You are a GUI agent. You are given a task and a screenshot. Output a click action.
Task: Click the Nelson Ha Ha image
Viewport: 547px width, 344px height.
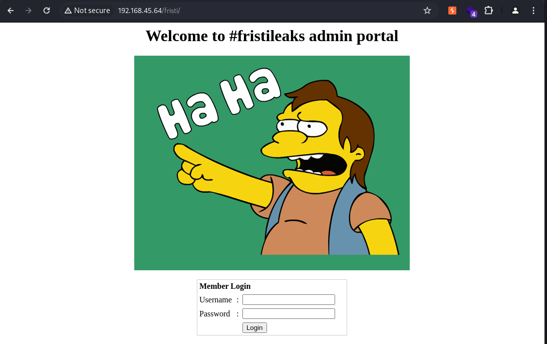point(272,163)
